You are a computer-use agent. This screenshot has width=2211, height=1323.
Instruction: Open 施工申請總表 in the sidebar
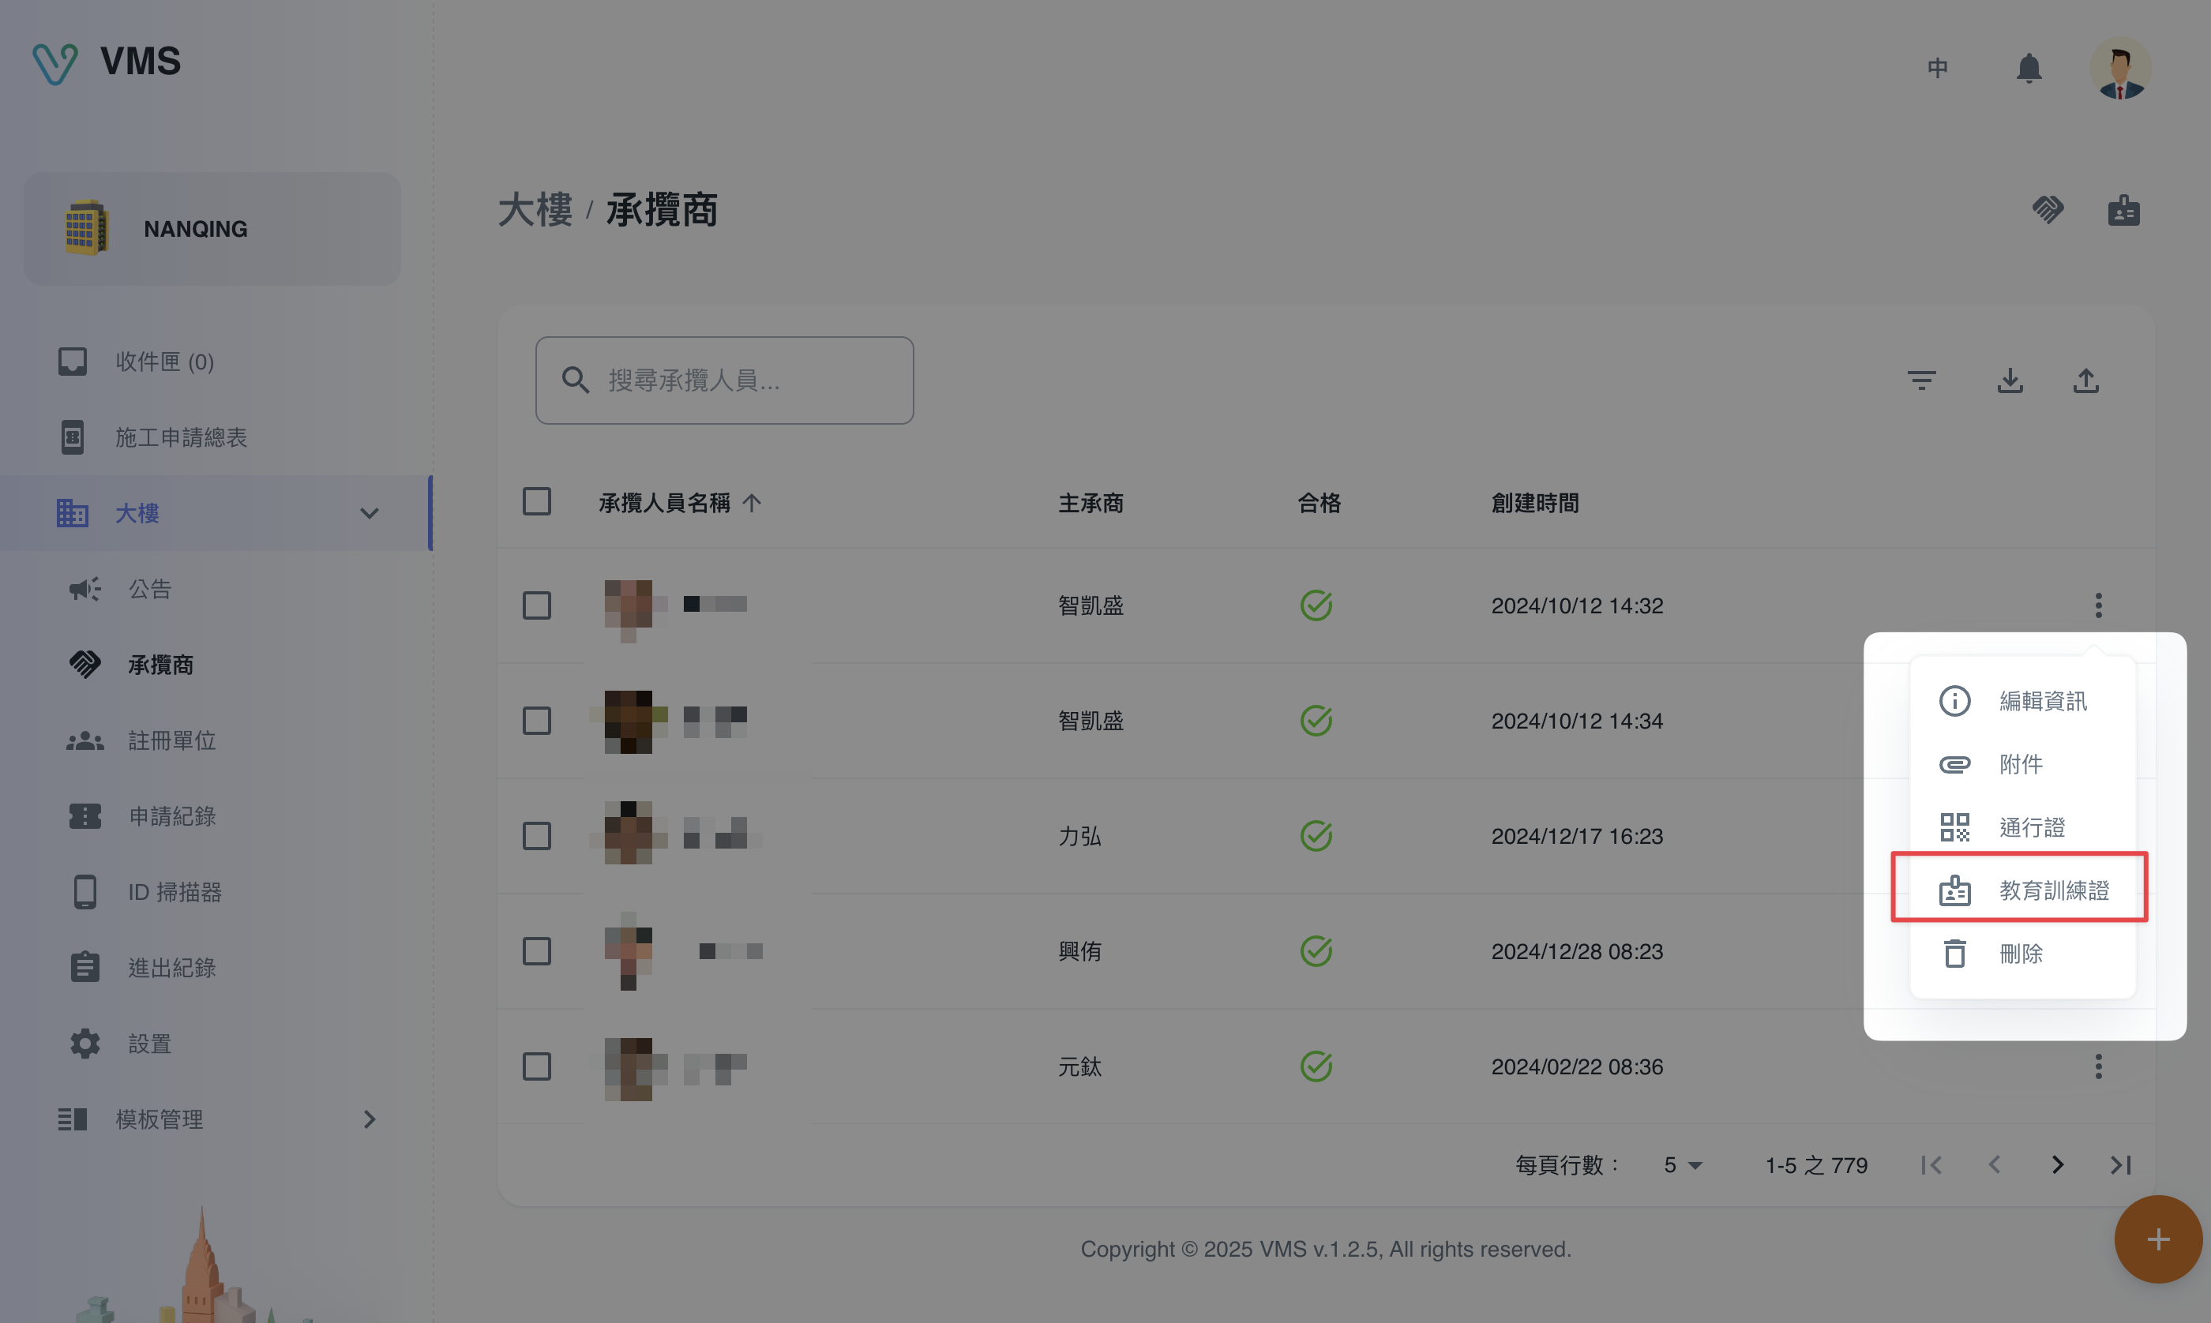[181, 438]
